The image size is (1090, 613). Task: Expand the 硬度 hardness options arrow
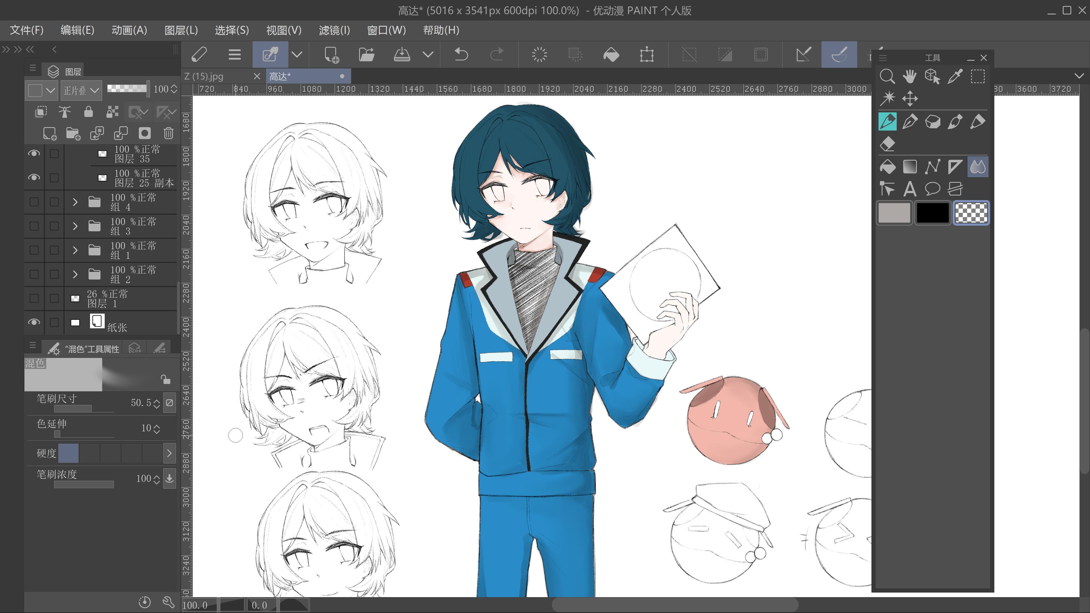[169, 453]
